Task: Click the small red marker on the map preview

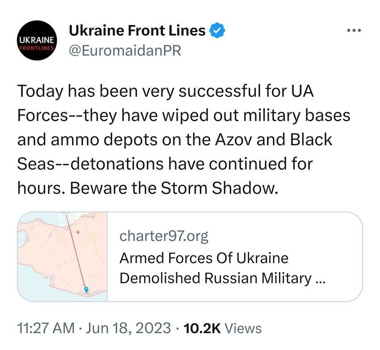Action: tap(79, 232)
